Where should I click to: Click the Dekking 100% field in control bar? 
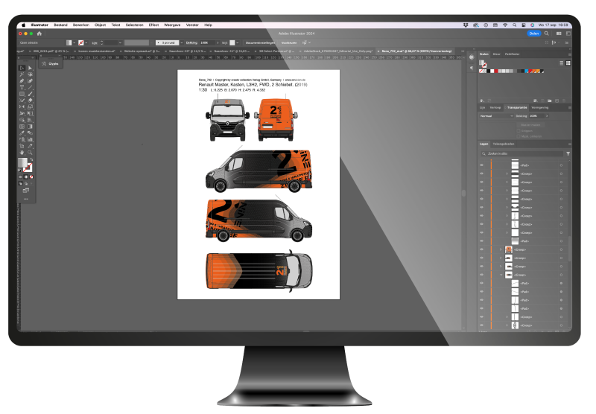(x=208, y=43)
